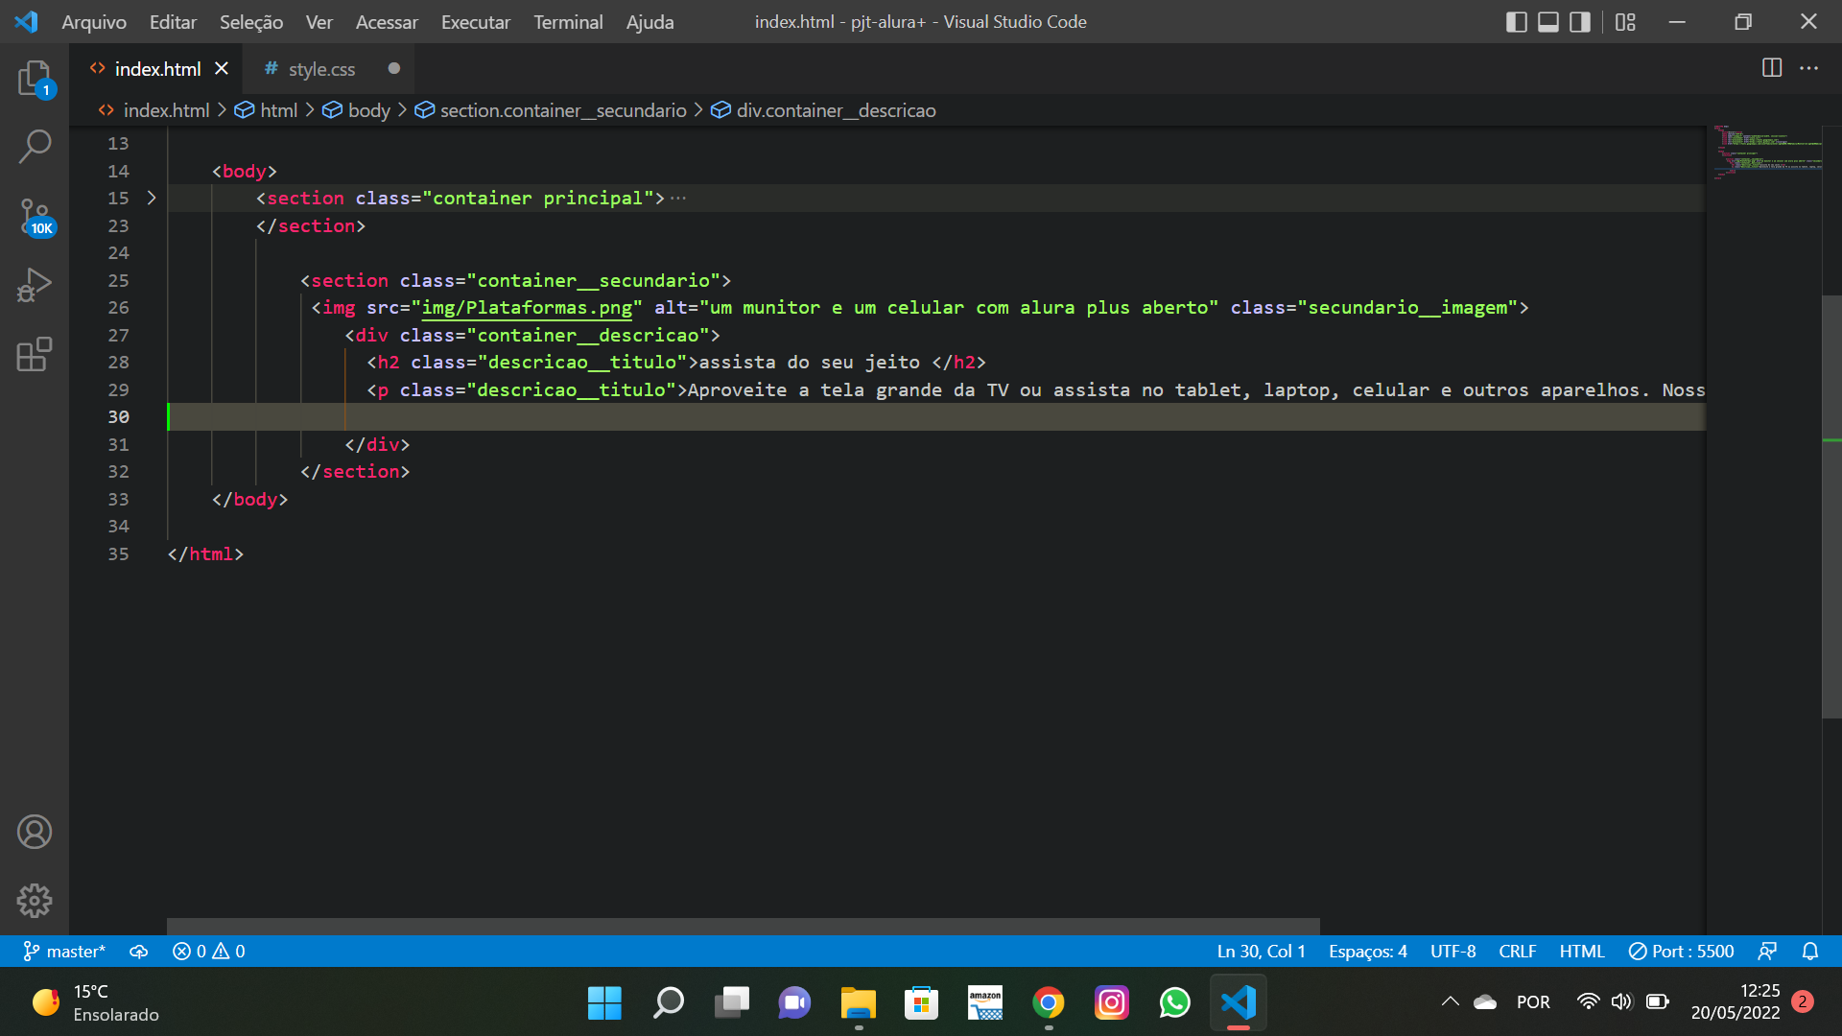Click Ln 30, Col 1 indicator
1842x1036 pixels.
(1261, 951)
